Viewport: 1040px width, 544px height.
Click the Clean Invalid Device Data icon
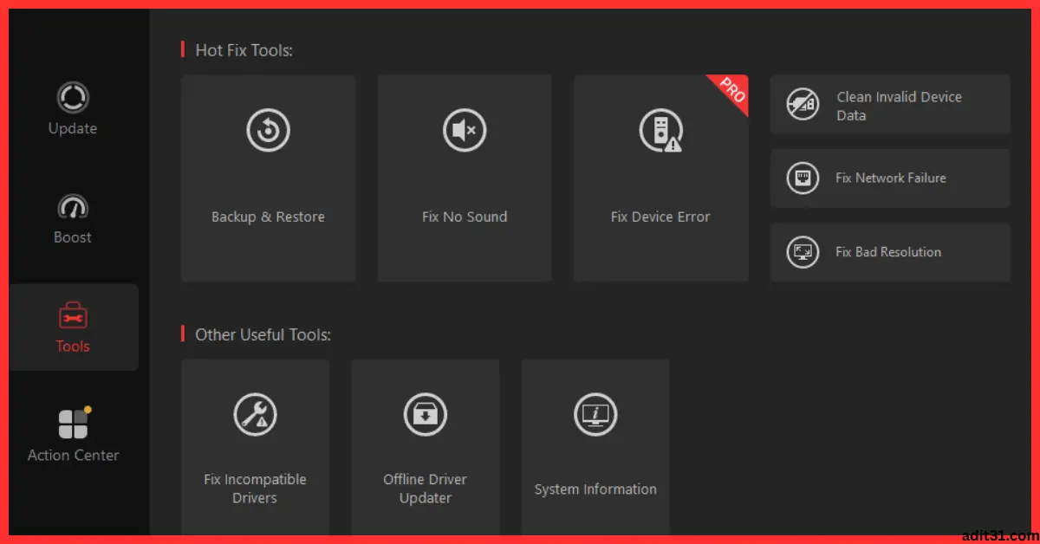click(803, 105)
